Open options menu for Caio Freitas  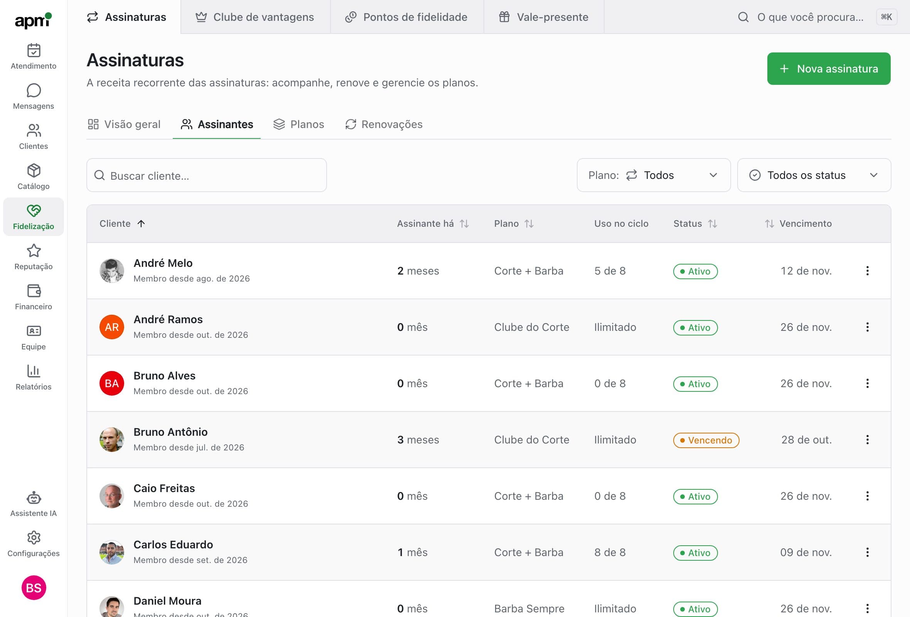pyautogui.click(x=867, y=496)
